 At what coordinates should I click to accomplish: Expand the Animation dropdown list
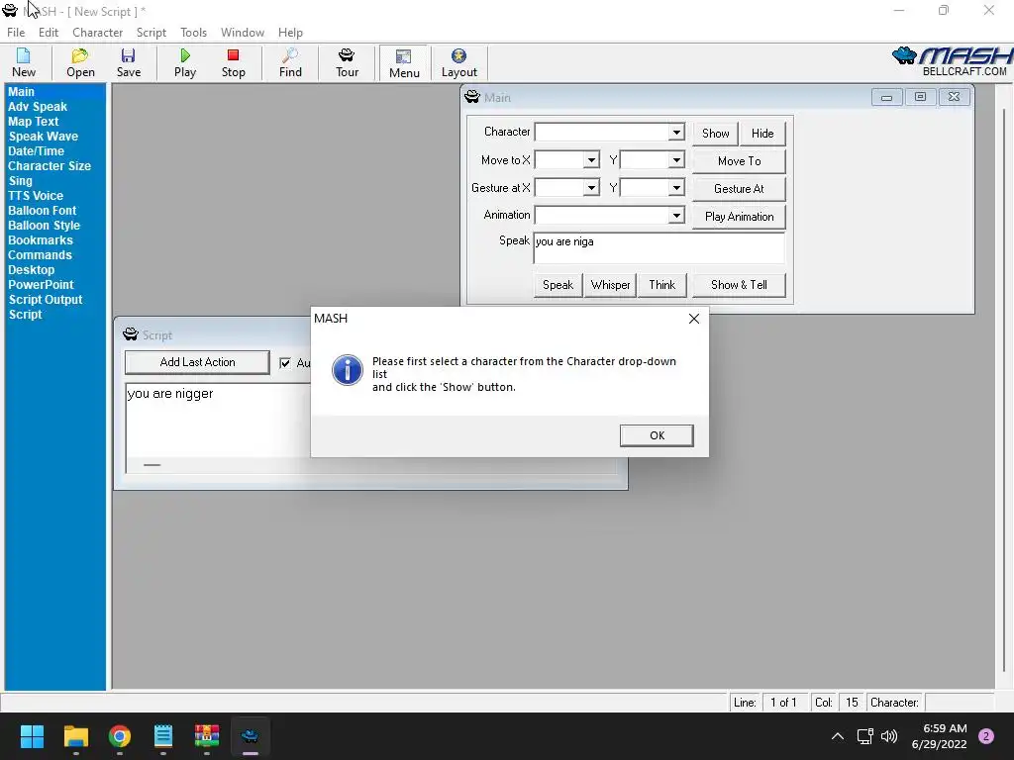click(x=676, y=215)
